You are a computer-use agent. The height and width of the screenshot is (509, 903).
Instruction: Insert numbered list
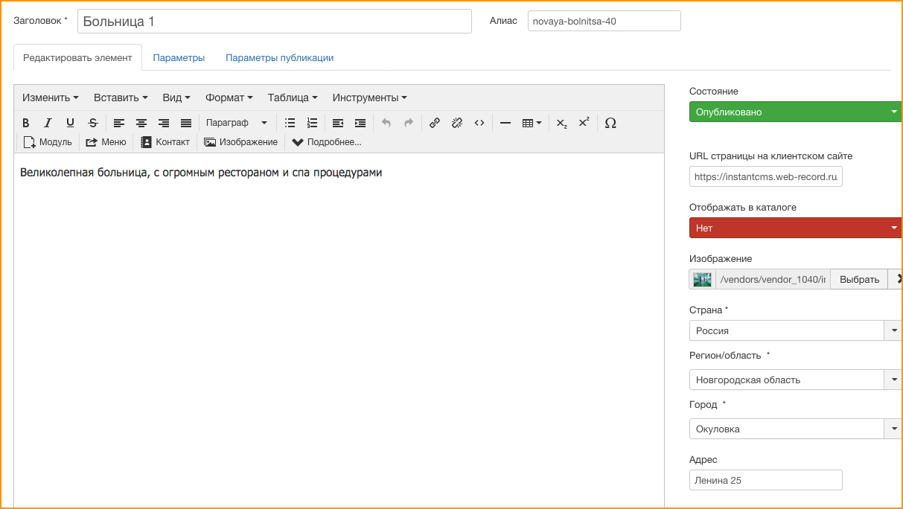coord(313,123)
